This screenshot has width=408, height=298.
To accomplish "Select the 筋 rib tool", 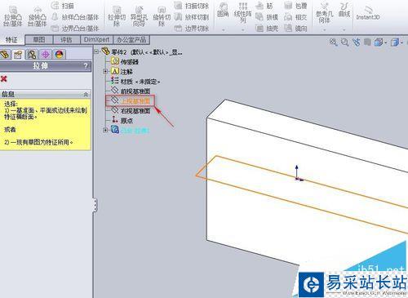I will (264, 6).
